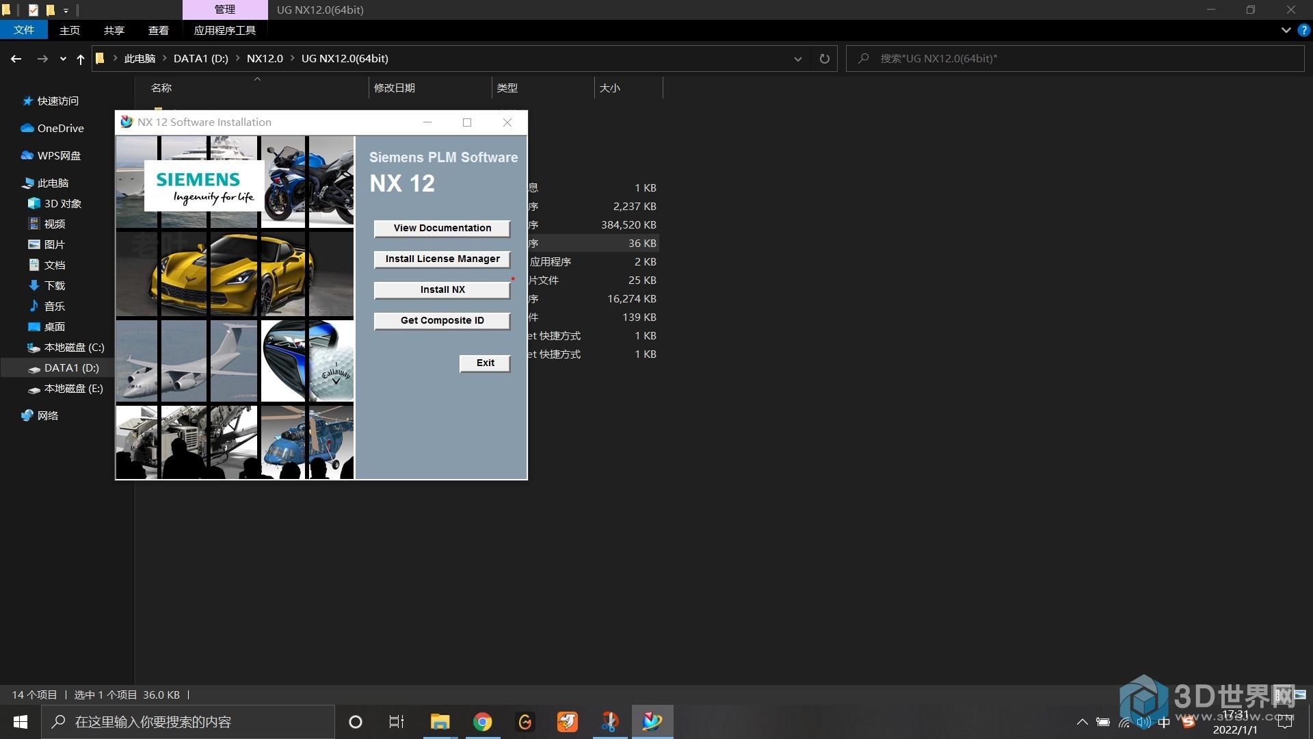Open the quick access toolbar dropdown
The image size is (1313, 739).
point(66,10)
